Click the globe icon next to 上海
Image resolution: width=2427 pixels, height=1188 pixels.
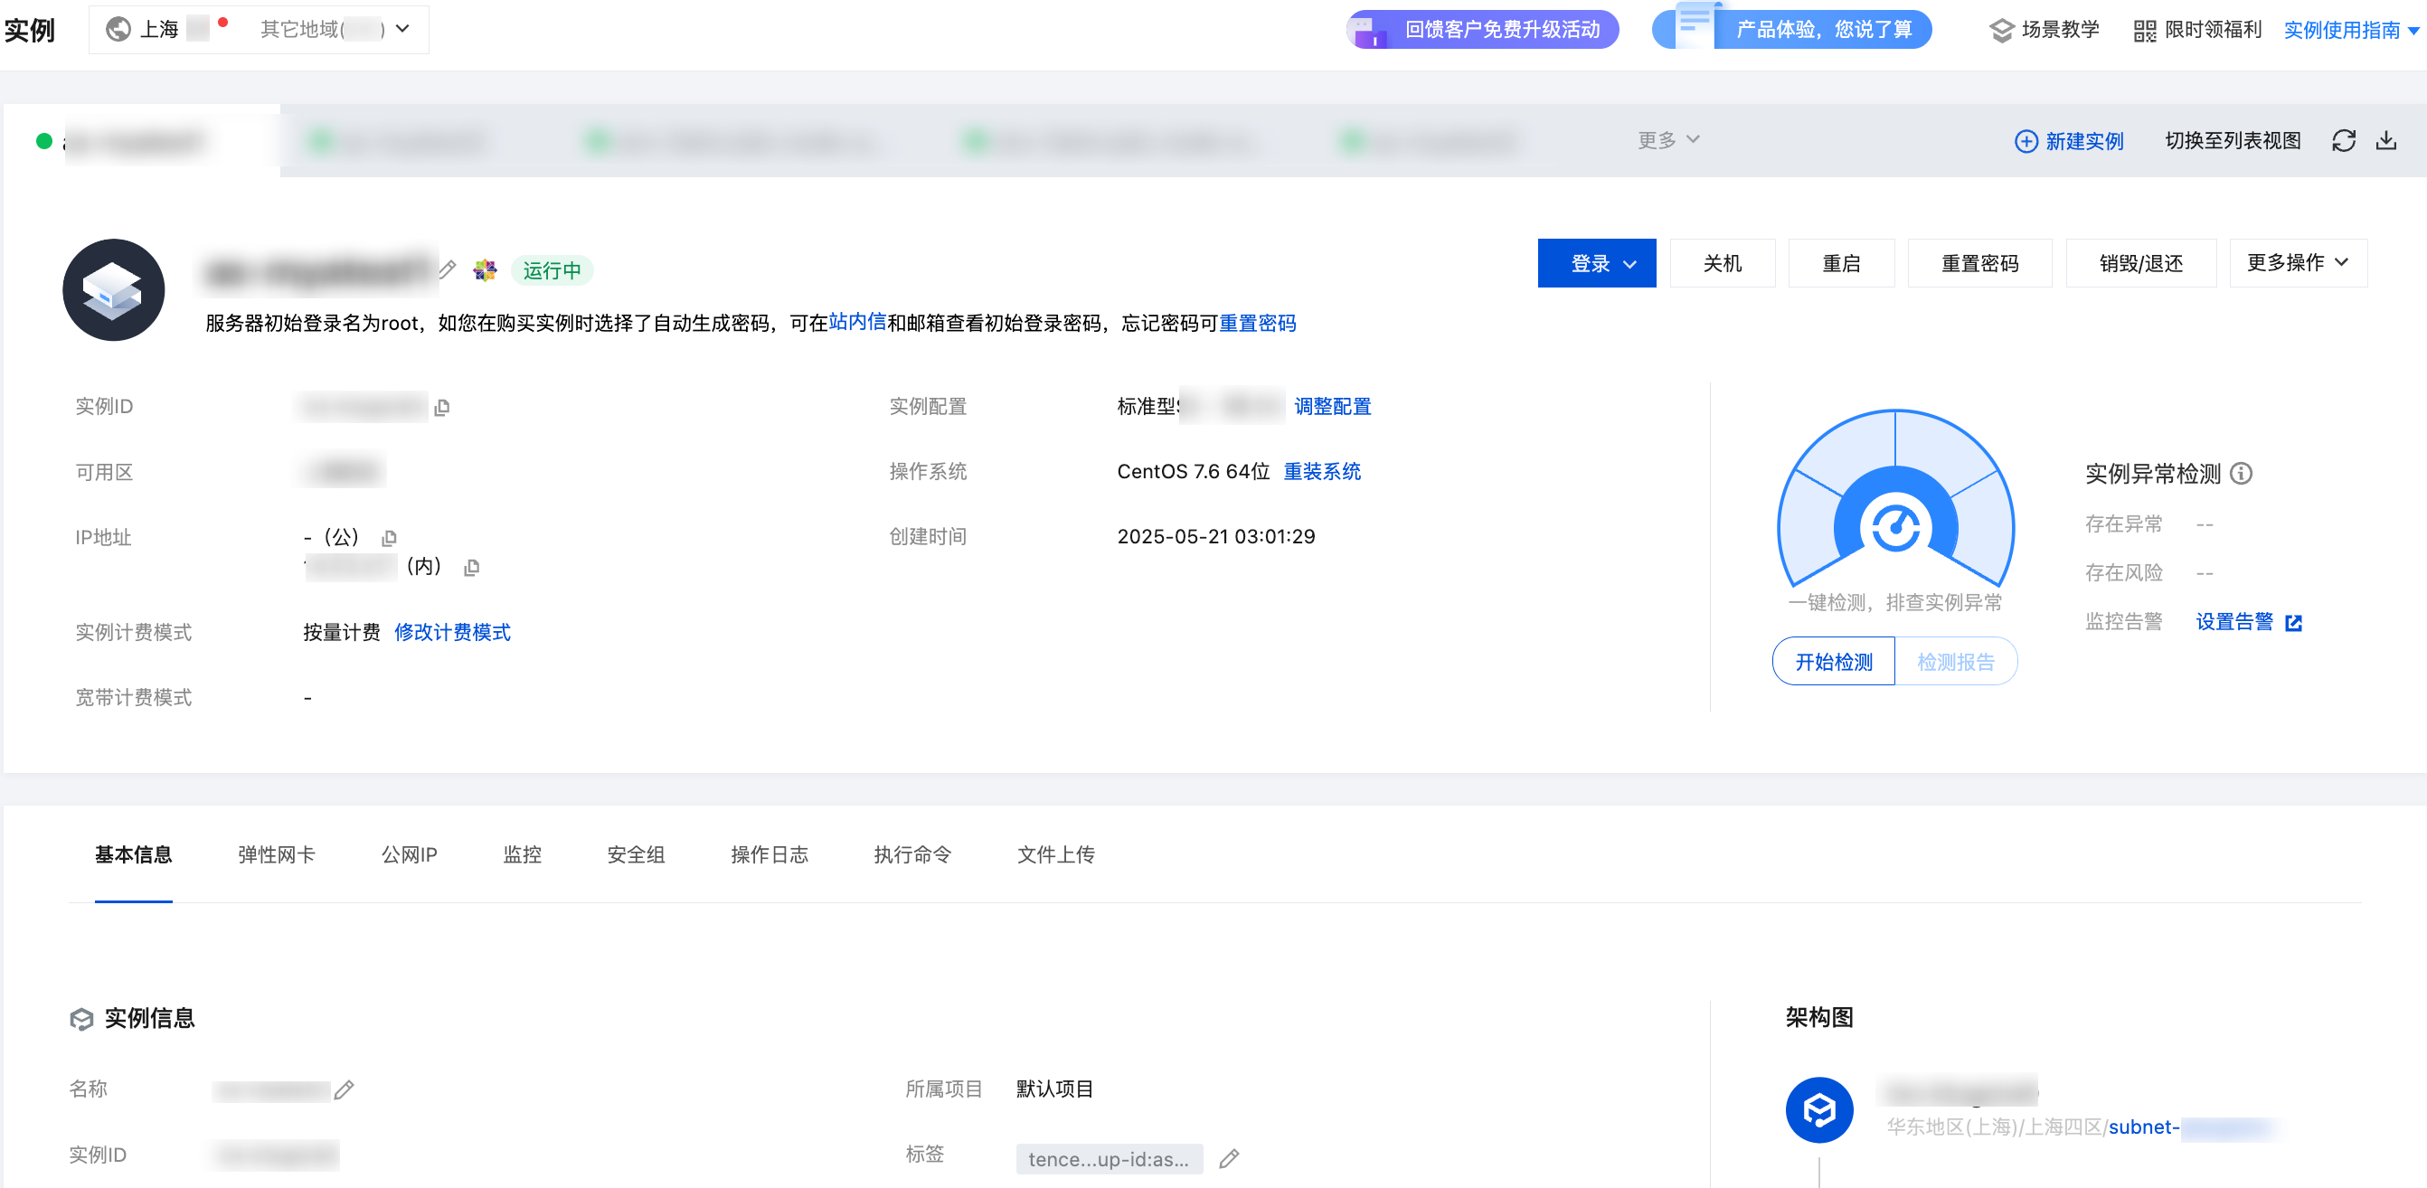pyautogui.click(x=118, y=29)
